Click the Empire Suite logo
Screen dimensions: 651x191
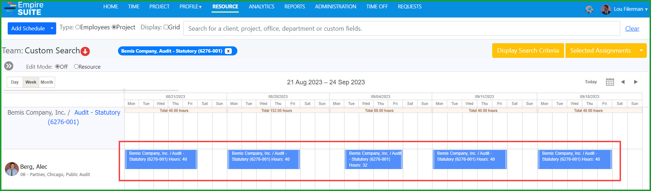click(x=24, y=9)
